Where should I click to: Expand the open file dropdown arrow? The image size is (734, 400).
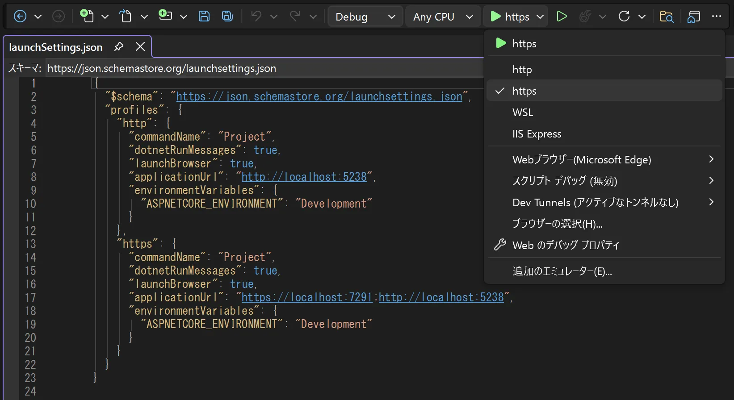pyautogui.click(x=144, y=17)
